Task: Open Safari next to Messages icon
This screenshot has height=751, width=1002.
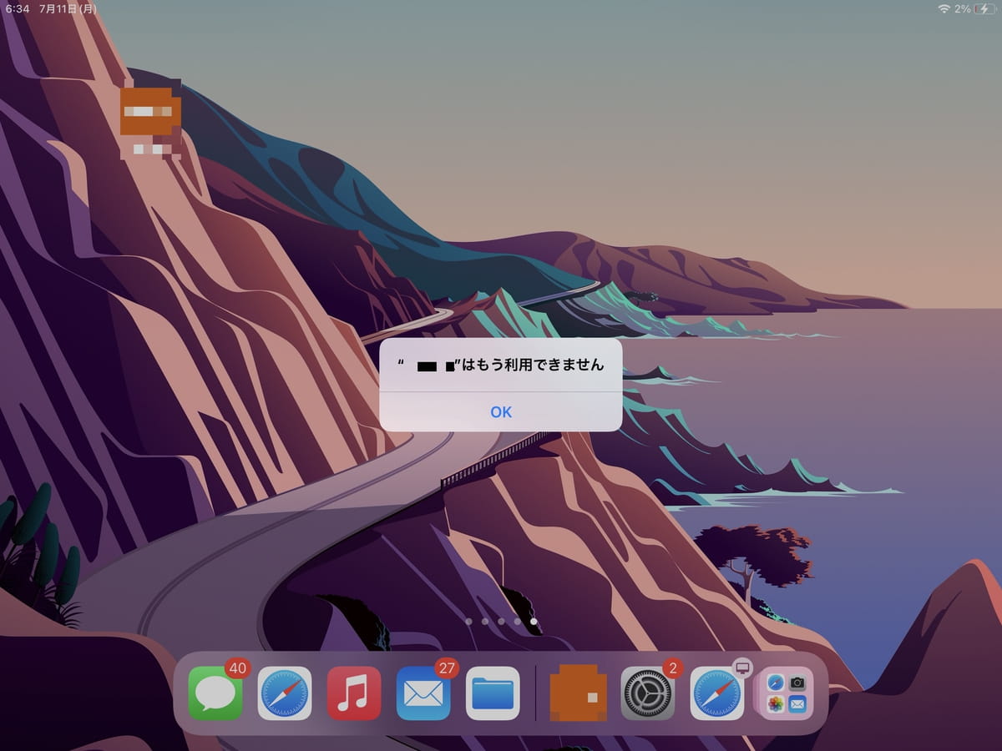Action: point(285,693)
